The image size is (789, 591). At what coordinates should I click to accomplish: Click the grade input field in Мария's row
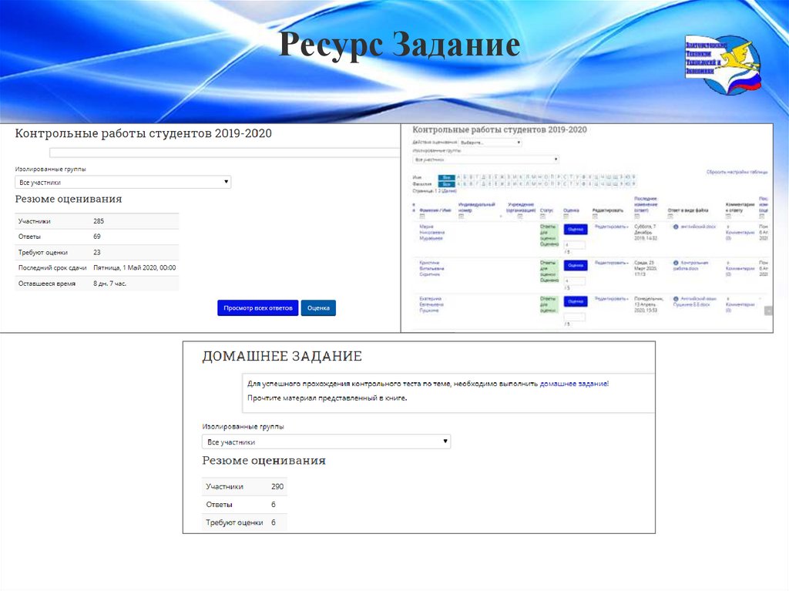575,246
